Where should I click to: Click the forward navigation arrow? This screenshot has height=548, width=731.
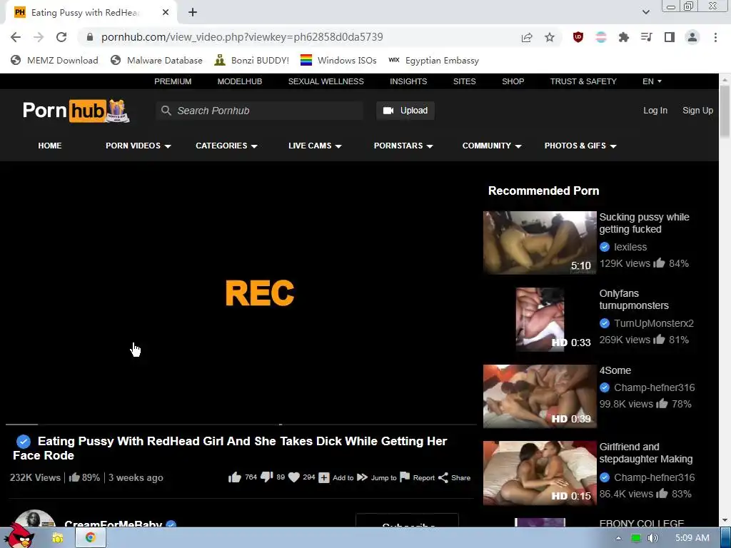tap(39, 37)
